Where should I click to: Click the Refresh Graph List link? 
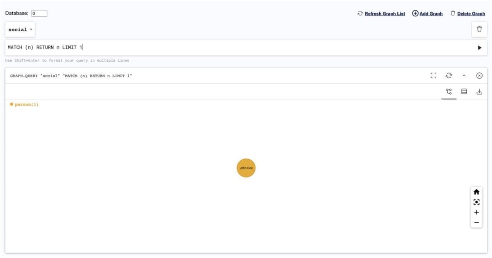(381, 14)
